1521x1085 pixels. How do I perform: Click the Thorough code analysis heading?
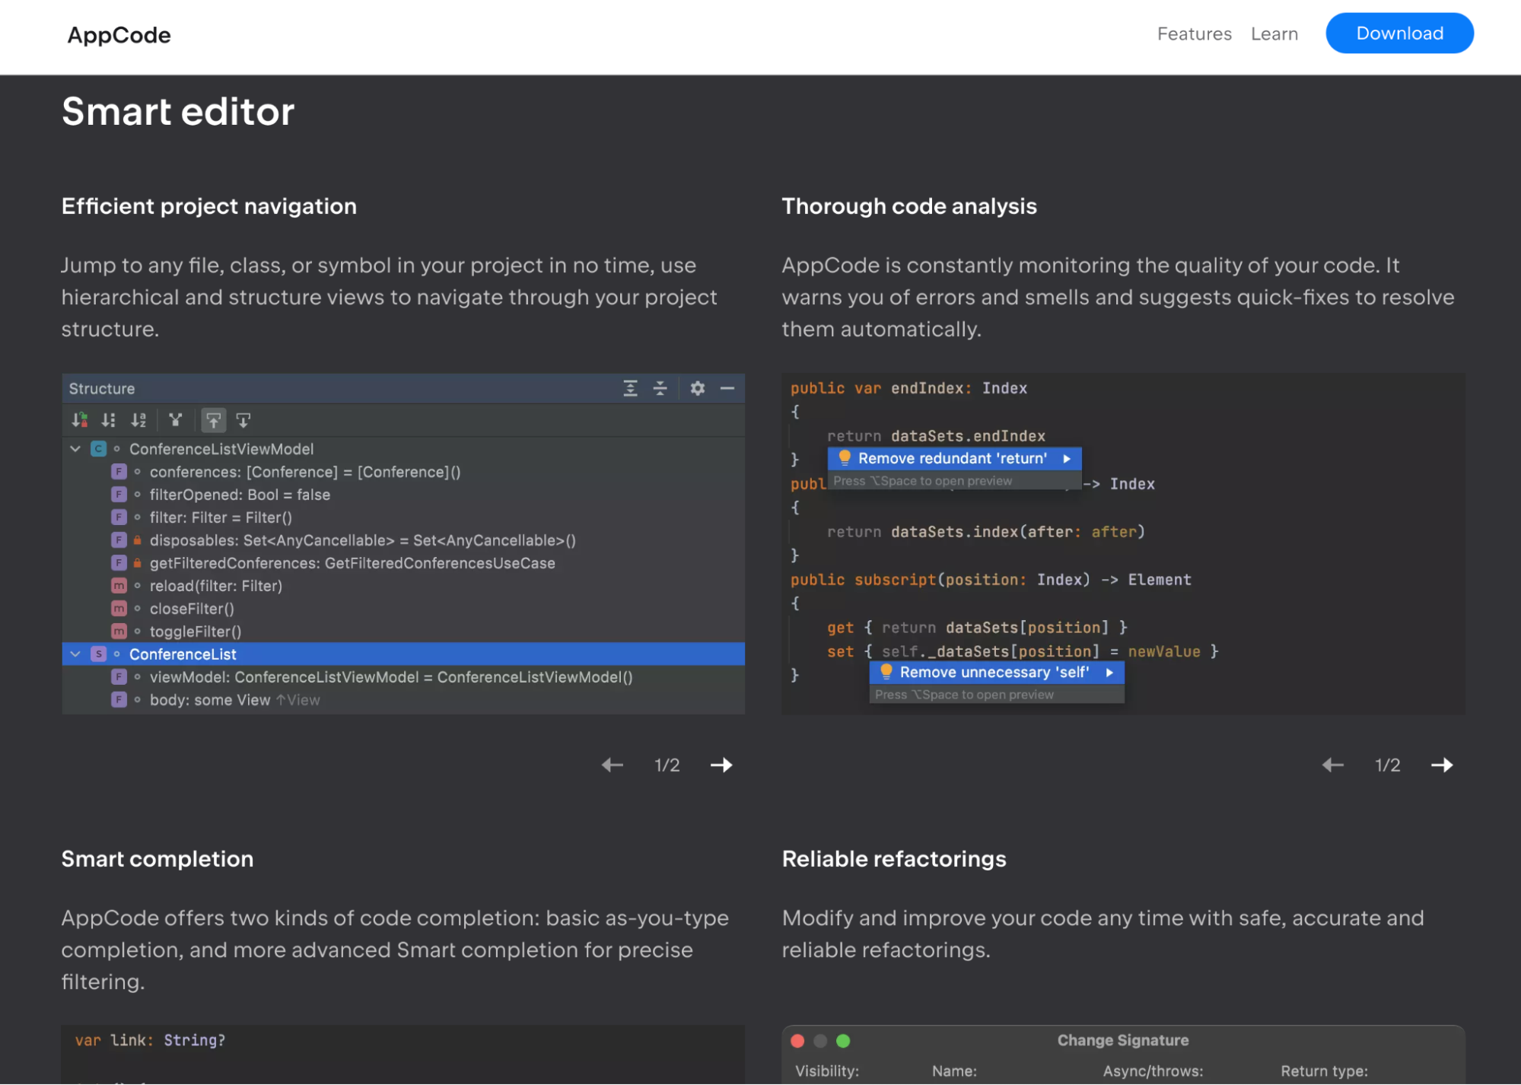(x=909, y=206)
